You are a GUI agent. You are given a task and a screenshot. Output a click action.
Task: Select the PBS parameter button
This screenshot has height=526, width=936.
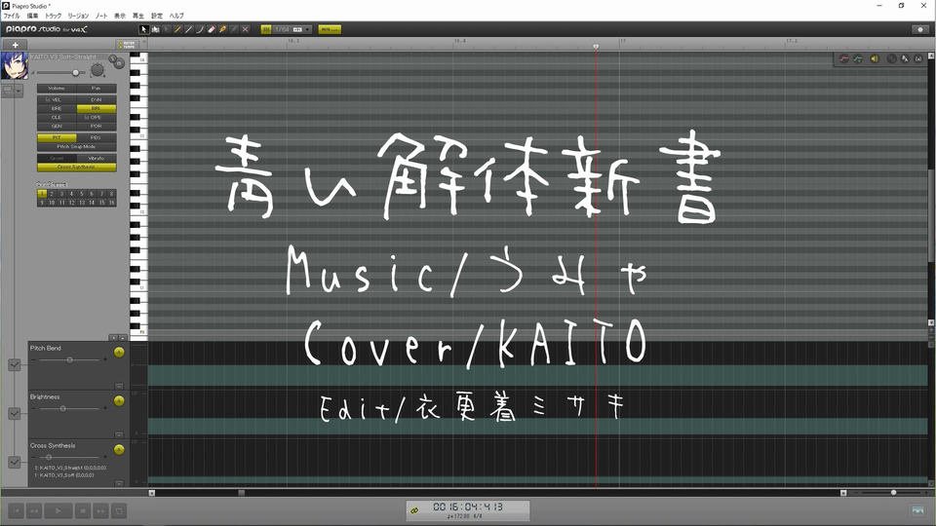pyautogui.click(x=97, y=137)
